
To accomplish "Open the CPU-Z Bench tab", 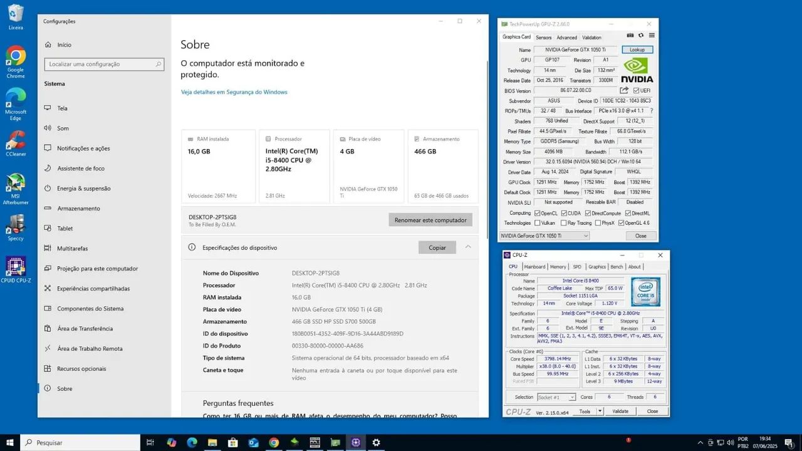I will [617, 267].
